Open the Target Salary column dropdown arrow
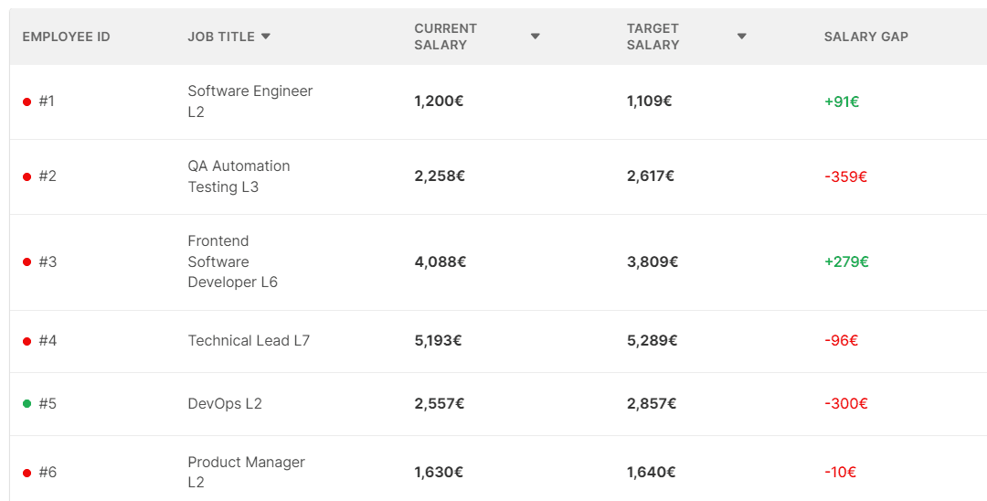Image resolution: width=987 pixels, height=501 pixels. (x=741, y=37)
